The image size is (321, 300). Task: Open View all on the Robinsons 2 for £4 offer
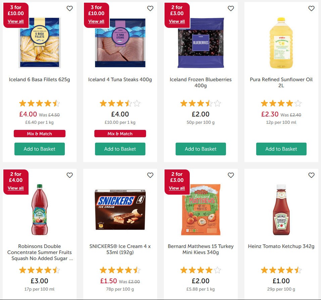pyautogui.click(x=16, y=188)
